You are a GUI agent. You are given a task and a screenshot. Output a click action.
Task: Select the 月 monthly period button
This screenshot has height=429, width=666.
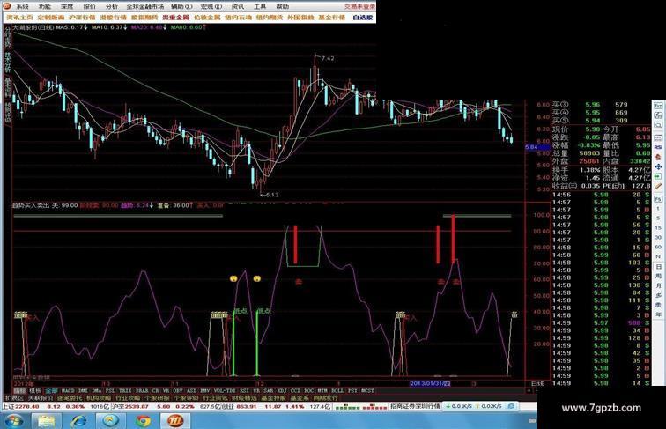click(x=658, y=286)
